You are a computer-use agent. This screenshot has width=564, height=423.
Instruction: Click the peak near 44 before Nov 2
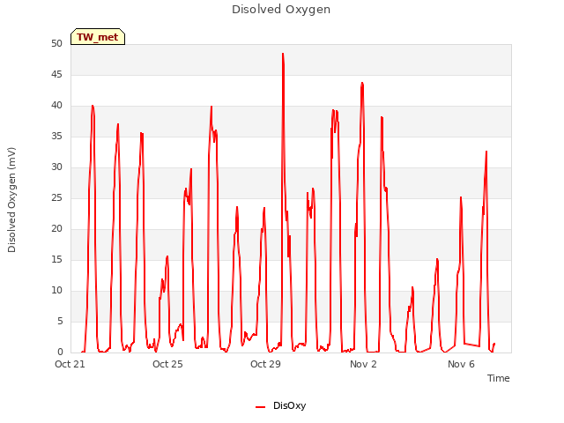coord(362,83)
